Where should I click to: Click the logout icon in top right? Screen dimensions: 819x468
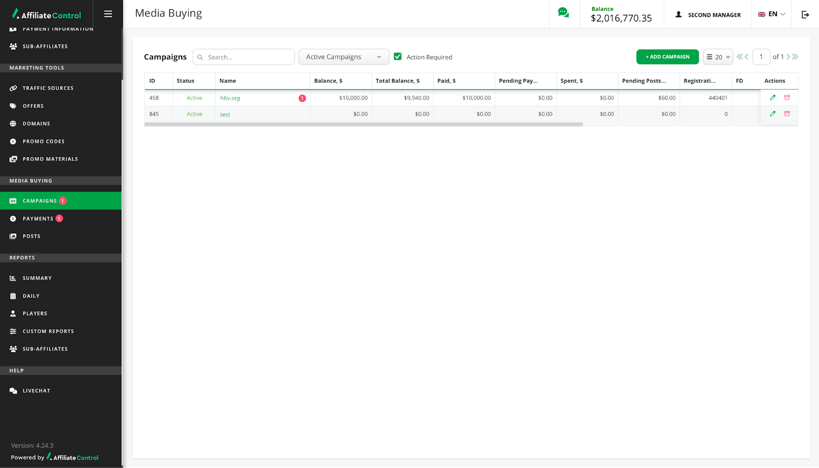[x=805, y=14]
